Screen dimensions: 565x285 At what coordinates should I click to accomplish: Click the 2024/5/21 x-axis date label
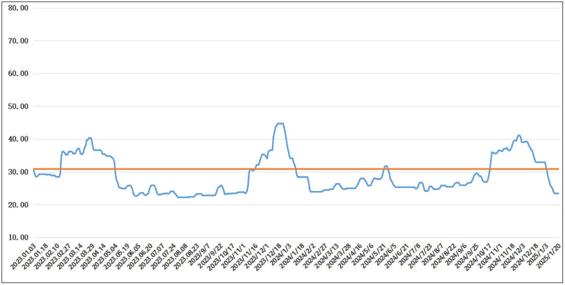pyautogui.click(x=375, y=256)
